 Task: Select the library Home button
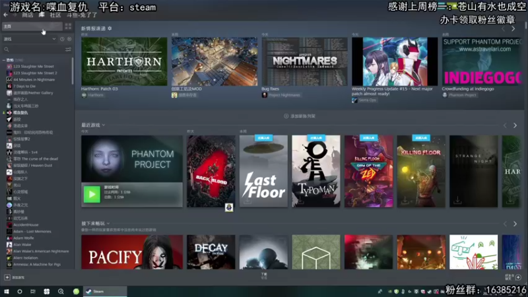tap(32, 26)
